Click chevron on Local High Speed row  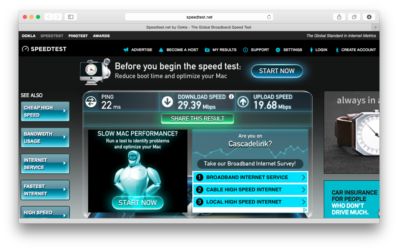(x=303, y=202)
